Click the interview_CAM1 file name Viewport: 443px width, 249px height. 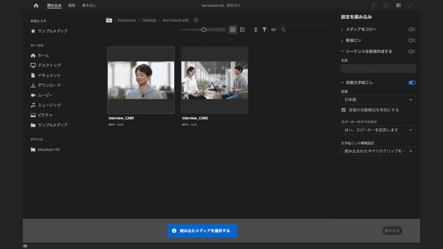[x=121, y=118]
